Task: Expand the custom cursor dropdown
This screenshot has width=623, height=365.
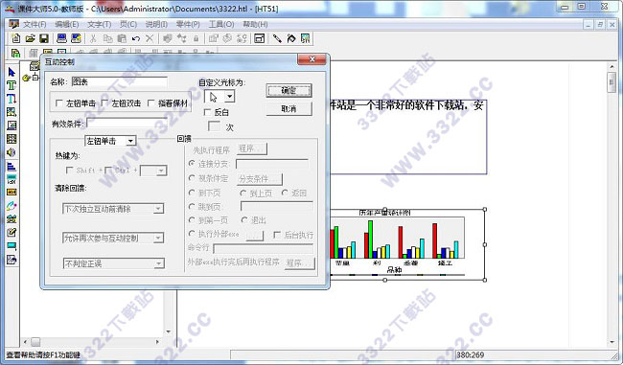Action: point(230,97)
